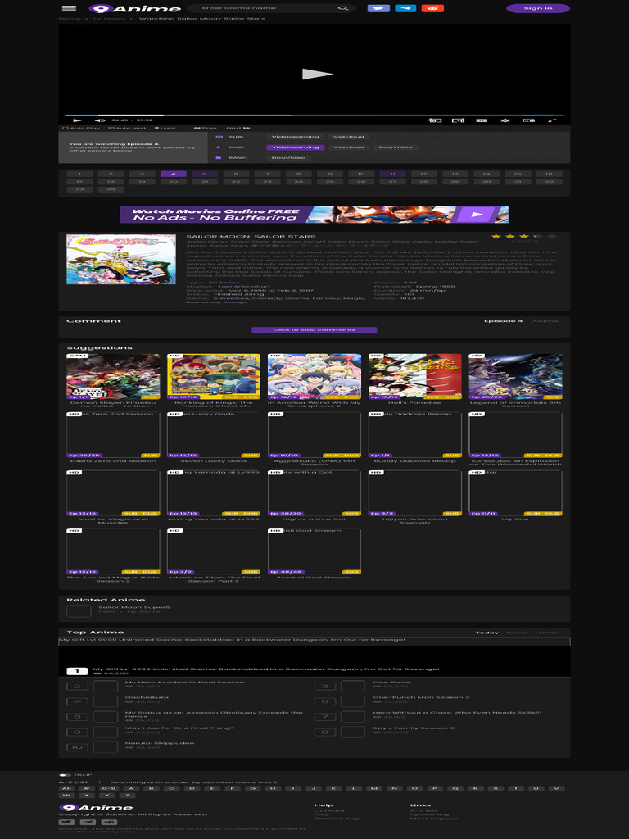Click to load comments button
Screen dimensions: 629x839
tap(314, 330)
